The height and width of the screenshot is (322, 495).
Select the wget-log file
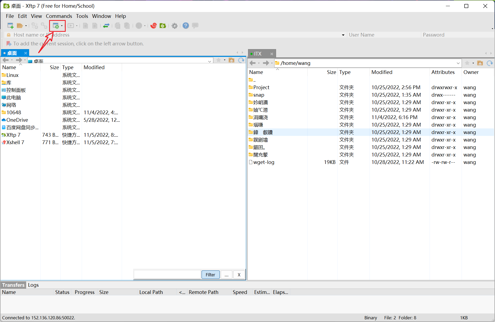tap(264, 162)
